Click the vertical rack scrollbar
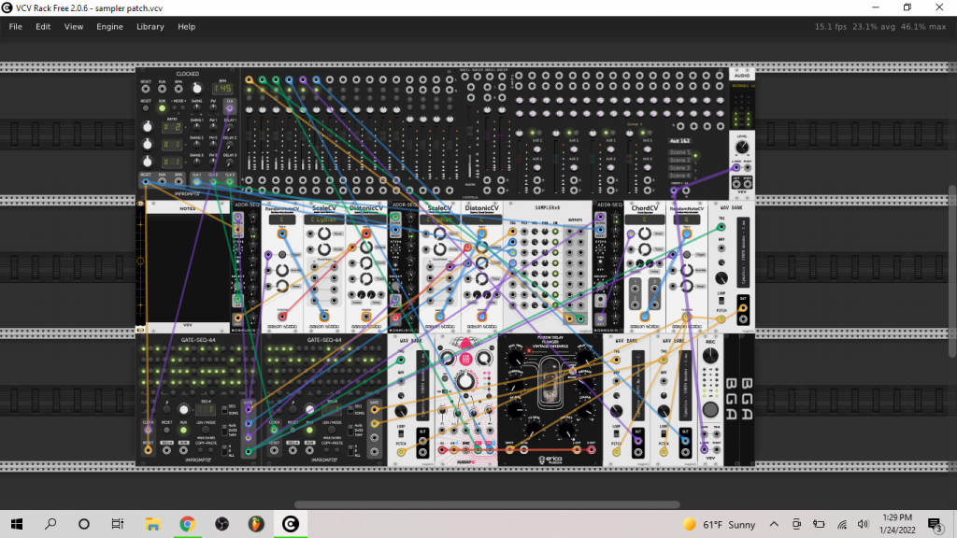957x538 pixels. tap(952, 272)
